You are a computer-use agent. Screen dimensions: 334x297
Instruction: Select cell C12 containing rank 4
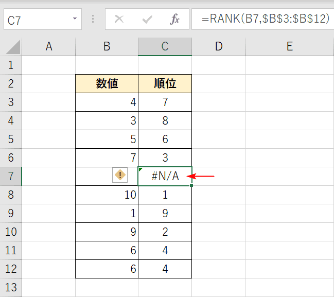tap(165, 269)
